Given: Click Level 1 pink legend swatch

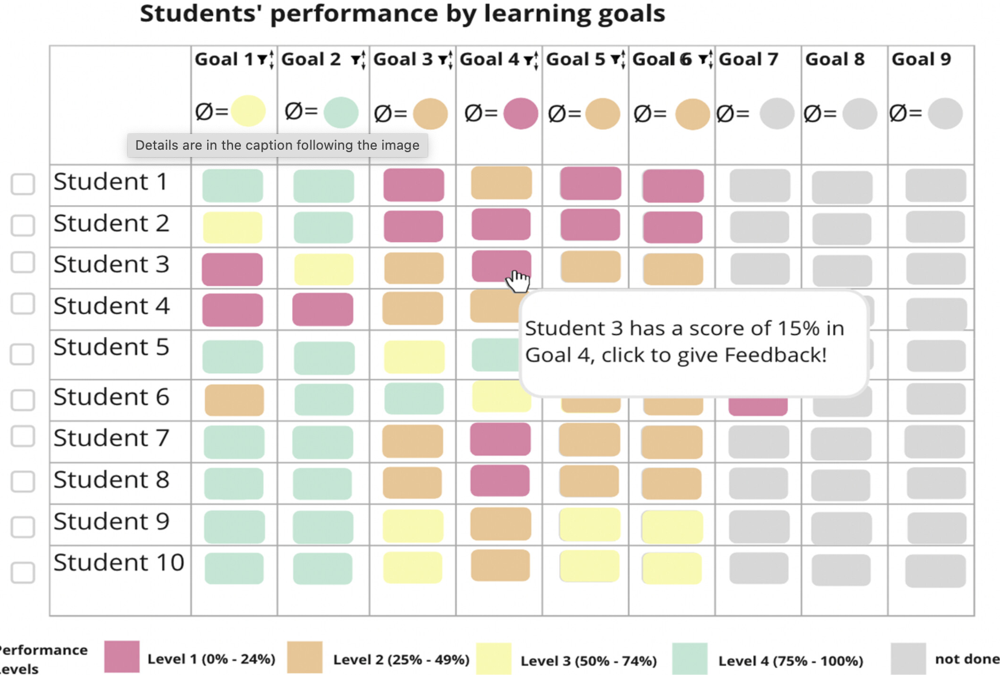Looking at the screenshot, I should 121,657.
